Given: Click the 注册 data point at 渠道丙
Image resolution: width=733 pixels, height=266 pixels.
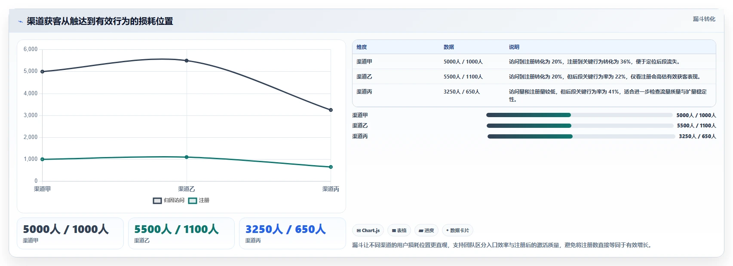Looking at the screenshot, I should 331,167.
